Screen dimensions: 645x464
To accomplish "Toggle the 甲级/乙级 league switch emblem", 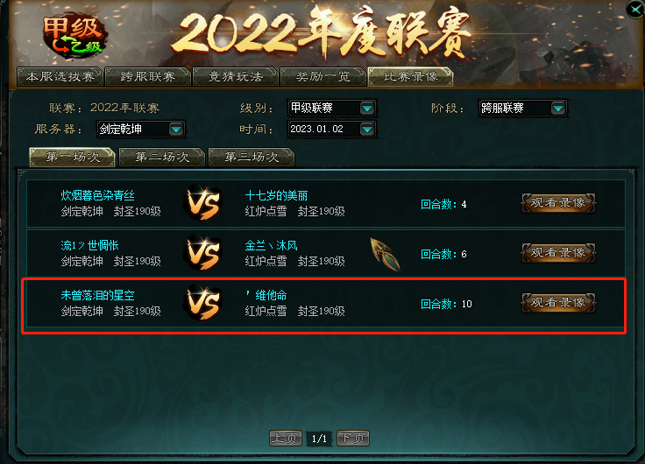I will coord(74,36).
